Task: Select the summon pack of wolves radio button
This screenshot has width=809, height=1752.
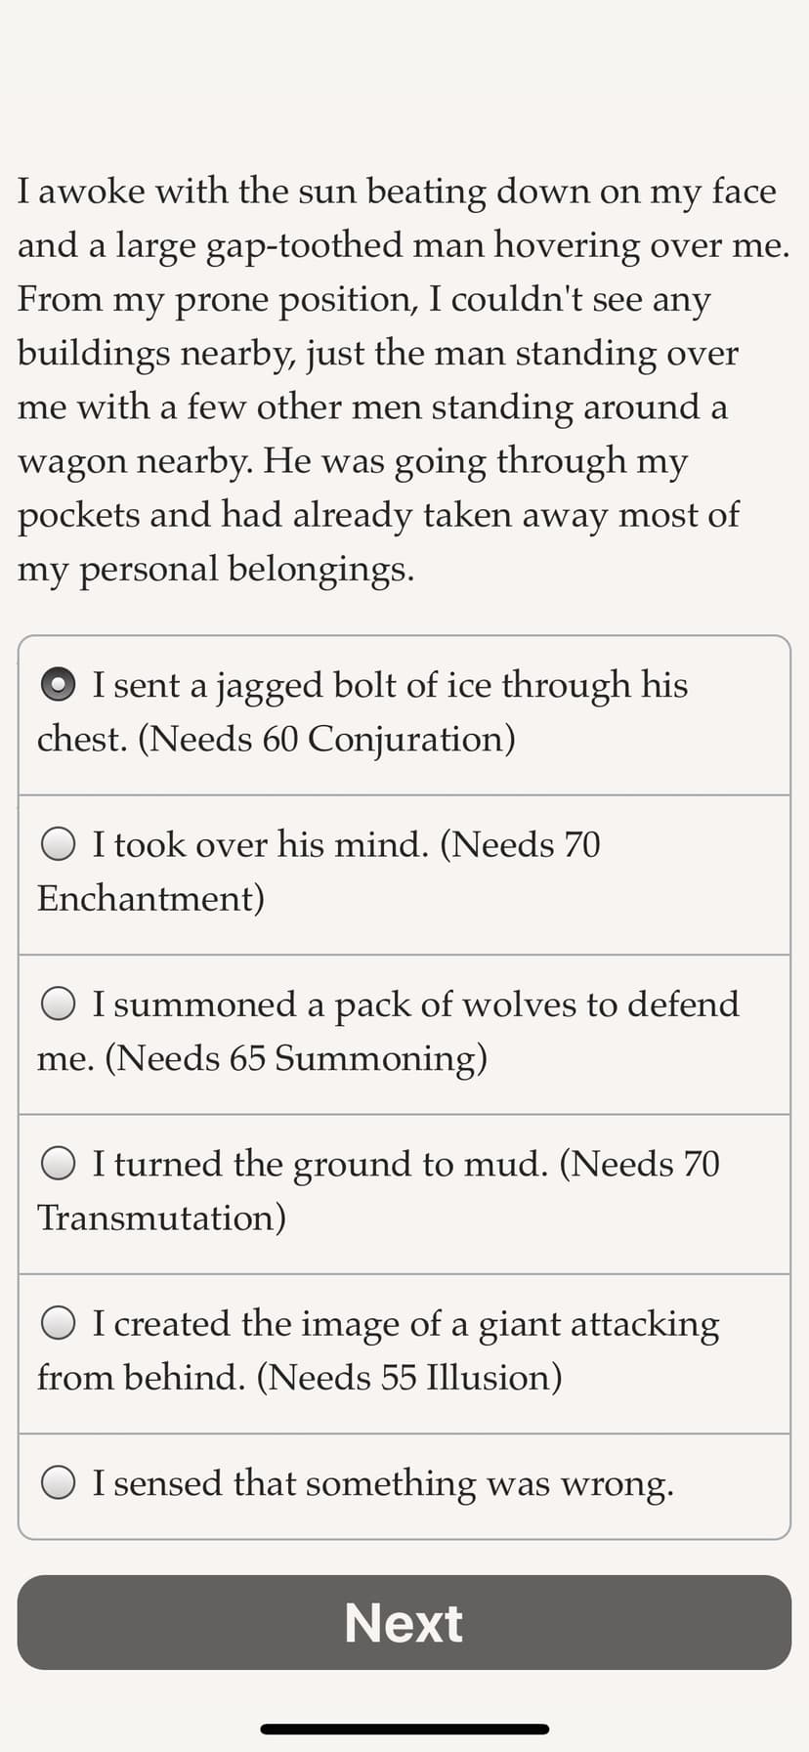Action: point(59,1004)
